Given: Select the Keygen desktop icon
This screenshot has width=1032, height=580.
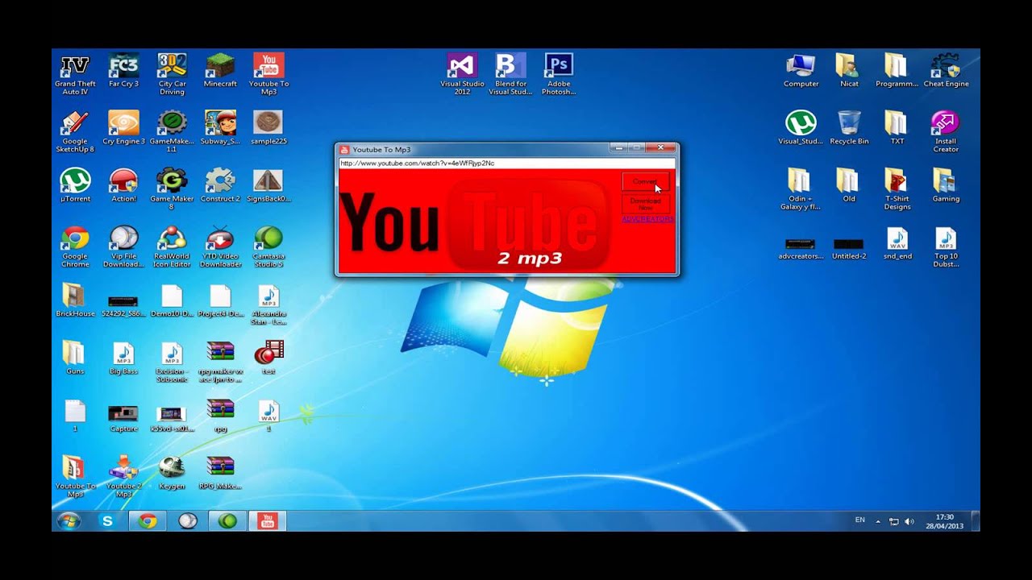Looking at the screenshot, I should tap(172, 472).
